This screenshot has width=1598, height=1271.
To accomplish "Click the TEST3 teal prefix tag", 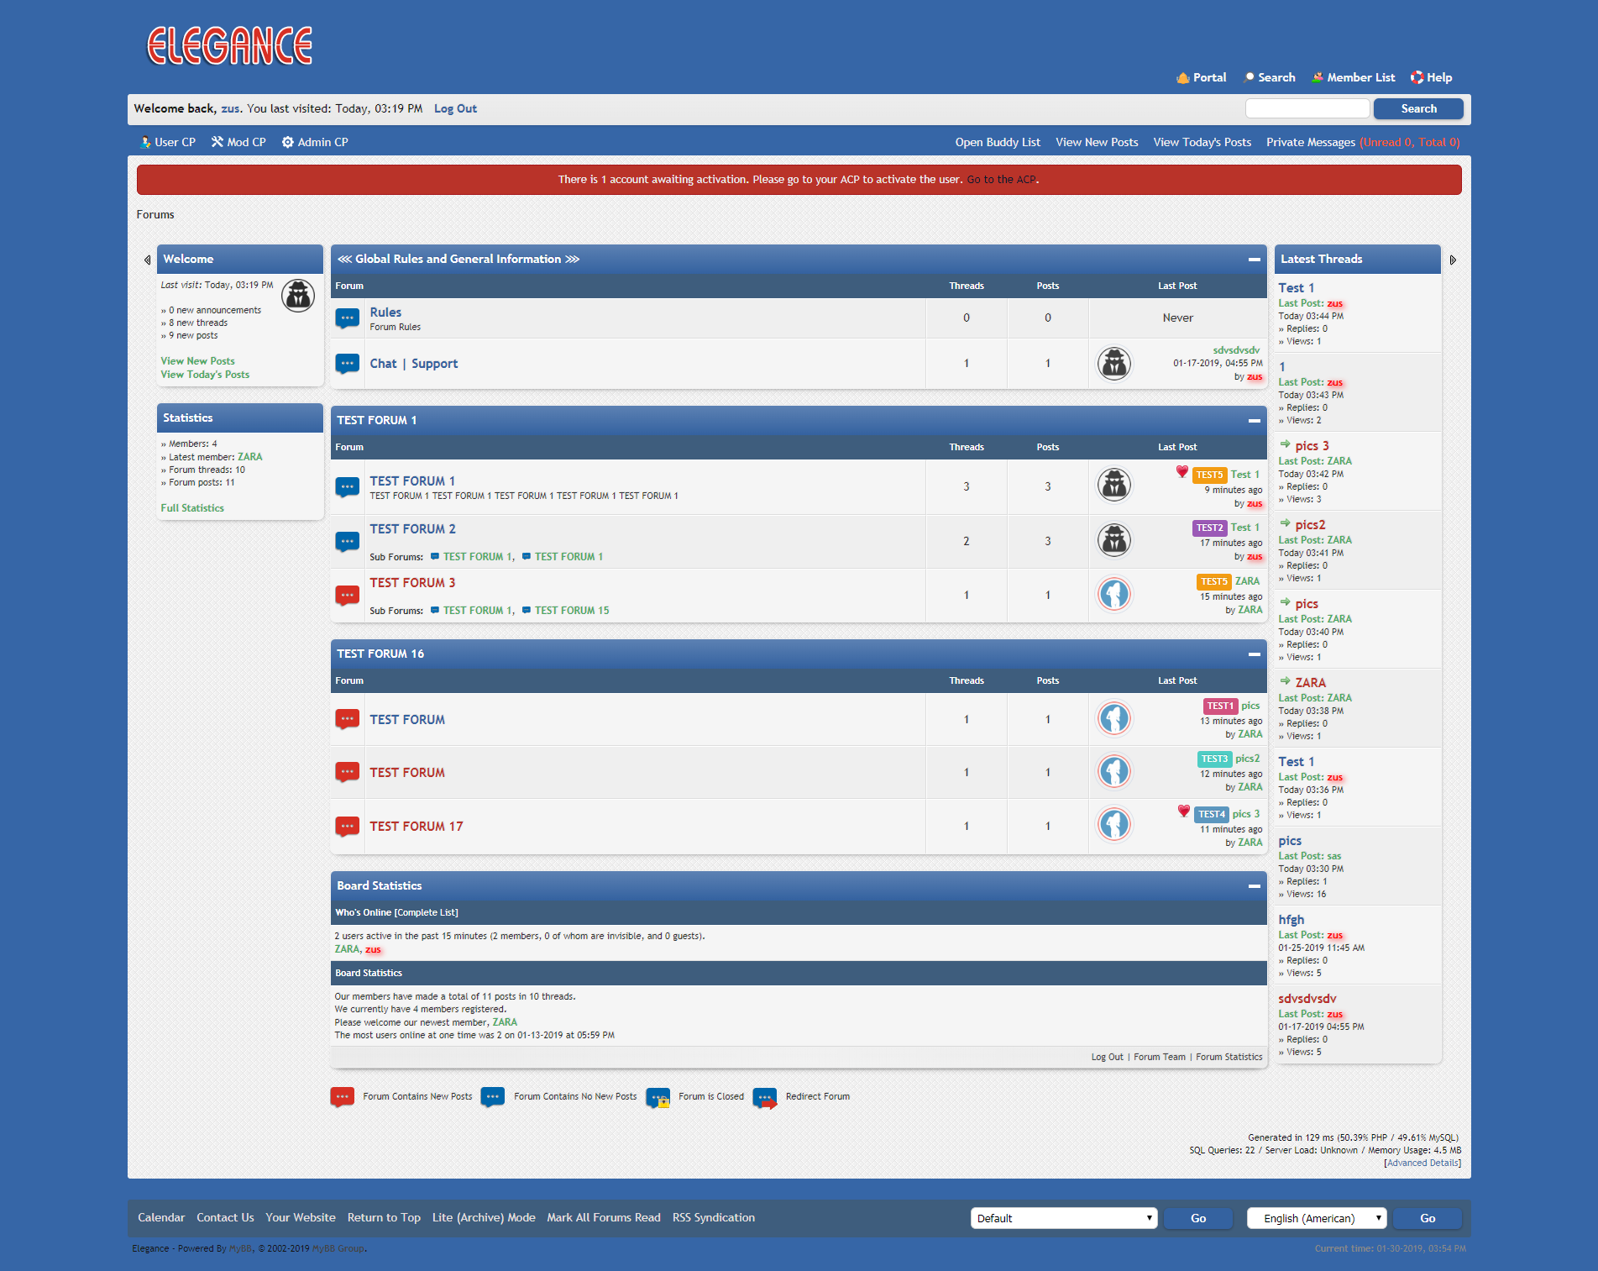I will 1214,759.
